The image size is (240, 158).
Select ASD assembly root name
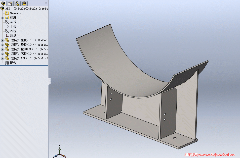(x=8, y=9)
